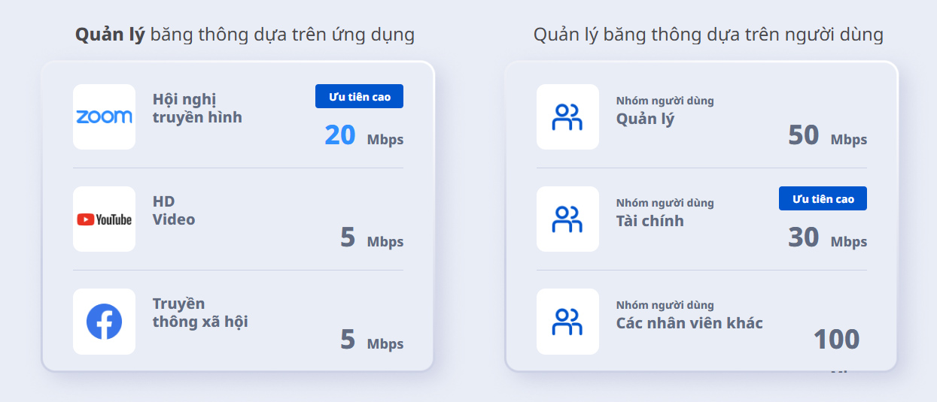
Task: Click Ưu tiên cao badge for Zoom
Action: point(359,96)
